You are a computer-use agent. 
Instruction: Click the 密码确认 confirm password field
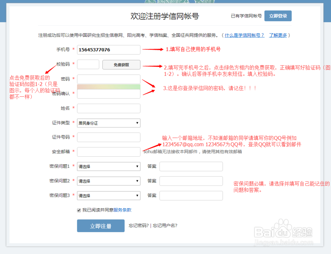[109, 94]
